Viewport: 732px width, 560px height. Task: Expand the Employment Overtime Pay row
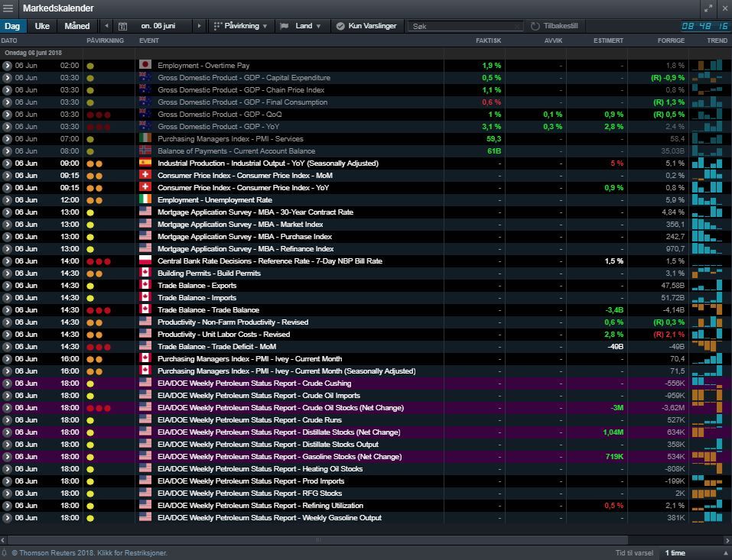[7, 66]
